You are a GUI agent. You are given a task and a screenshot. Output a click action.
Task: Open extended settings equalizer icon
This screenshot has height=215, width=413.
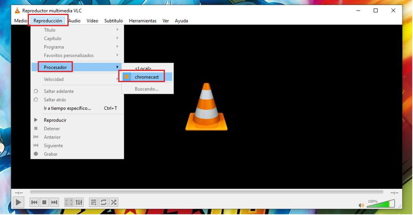[x=79, y=202]
